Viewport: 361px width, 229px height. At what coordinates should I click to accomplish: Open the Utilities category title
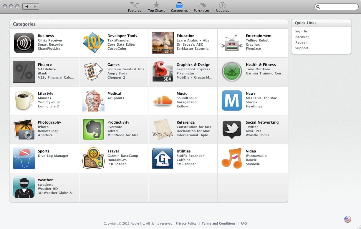click(x=183, y=151)
